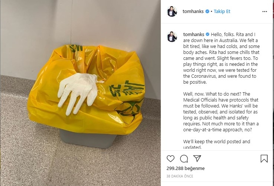
Task: Open tomhanks profile picture in post header
Action: (172, 12)
